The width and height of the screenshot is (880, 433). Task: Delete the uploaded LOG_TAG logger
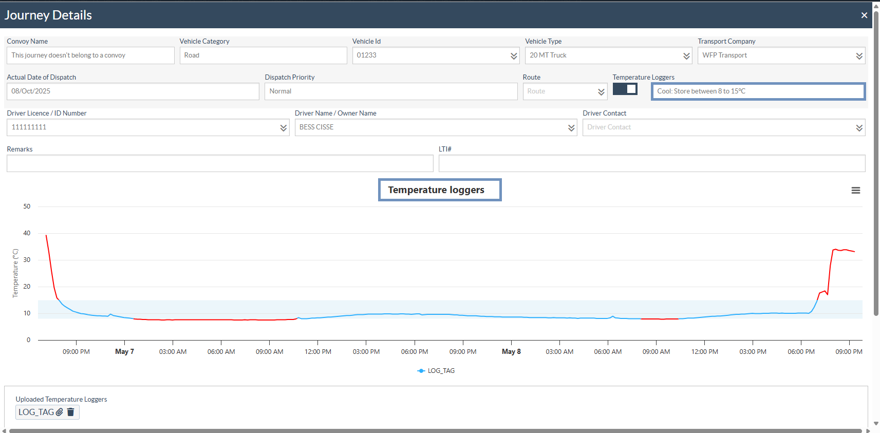click(x=71, y=412)
